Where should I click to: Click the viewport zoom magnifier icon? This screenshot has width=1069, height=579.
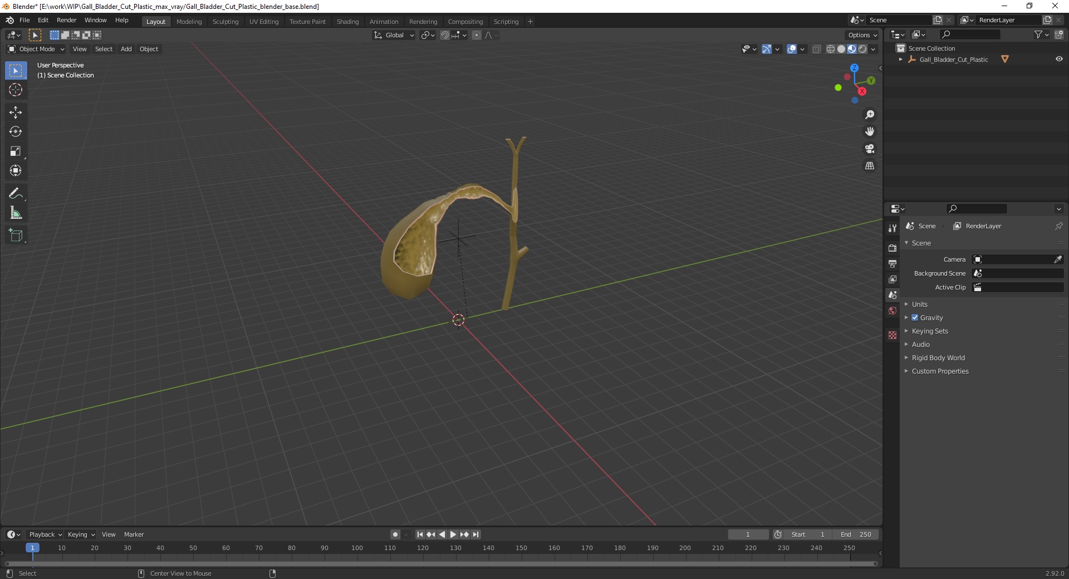pyautogui.click(x=870, y=115)
